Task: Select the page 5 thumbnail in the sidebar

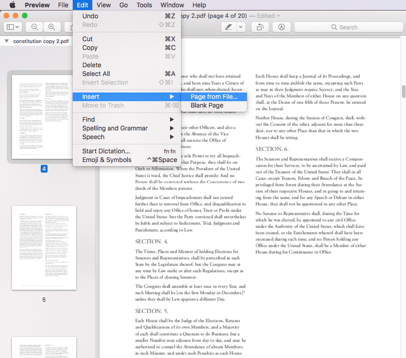Action: (x=44, y=248)
